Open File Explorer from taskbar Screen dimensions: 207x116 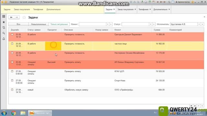(23, 113)
